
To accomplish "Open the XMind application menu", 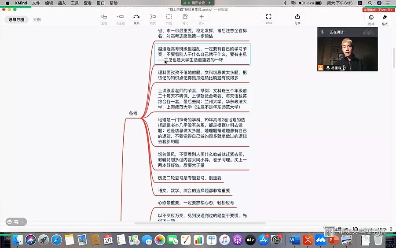I will [21, 3].
